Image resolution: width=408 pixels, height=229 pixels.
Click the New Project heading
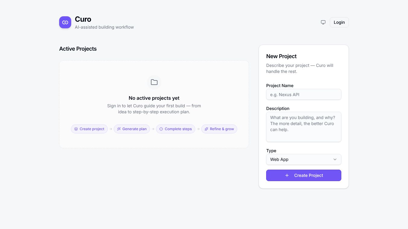pyautogui.click(x=281, y=56)
